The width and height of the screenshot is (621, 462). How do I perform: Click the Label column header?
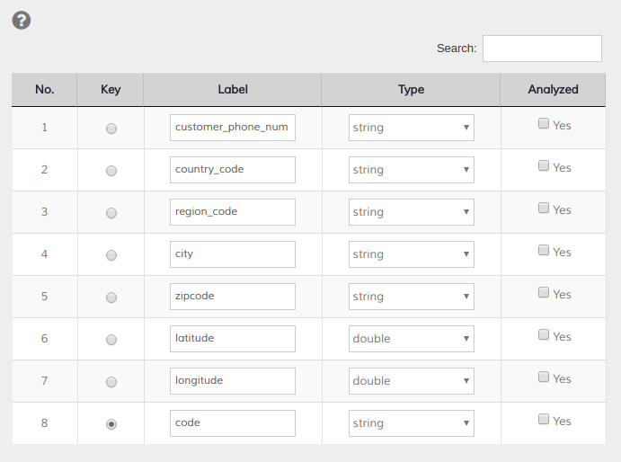(233, 90)
